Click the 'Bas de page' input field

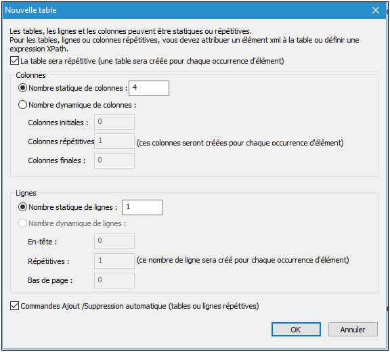tap(114, 280)
